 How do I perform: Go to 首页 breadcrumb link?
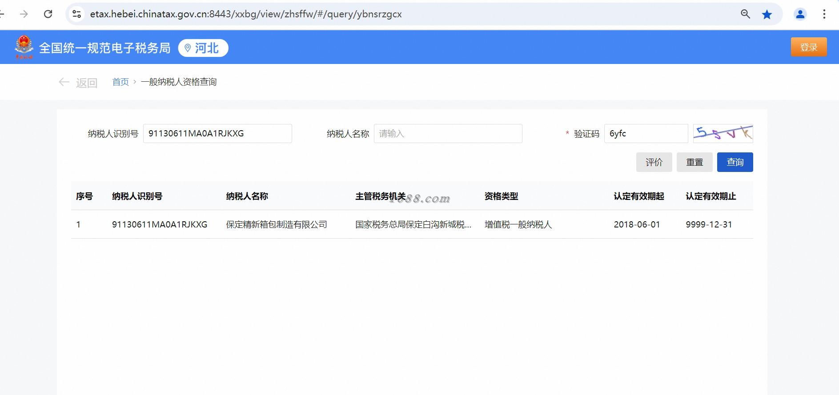tap(120, 82)
